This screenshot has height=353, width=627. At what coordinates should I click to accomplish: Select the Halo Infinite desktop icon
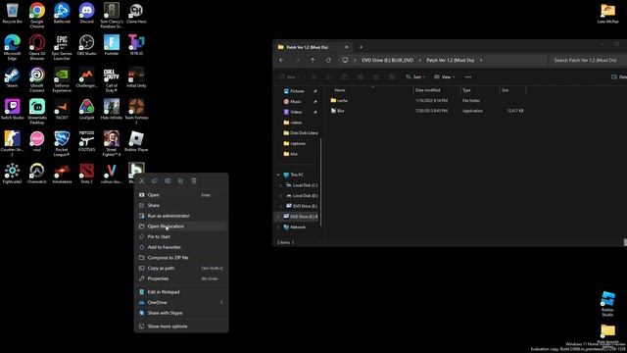112,109
